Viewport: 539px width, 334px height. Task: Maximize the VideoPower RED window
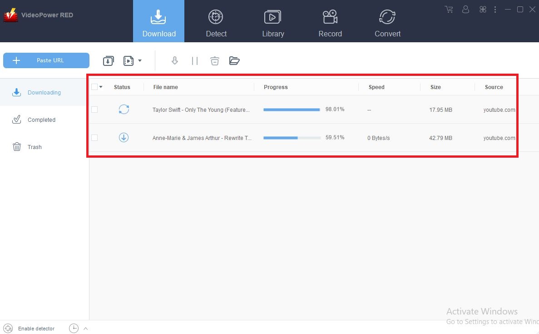pyautogui.click(x=520, y=9)
